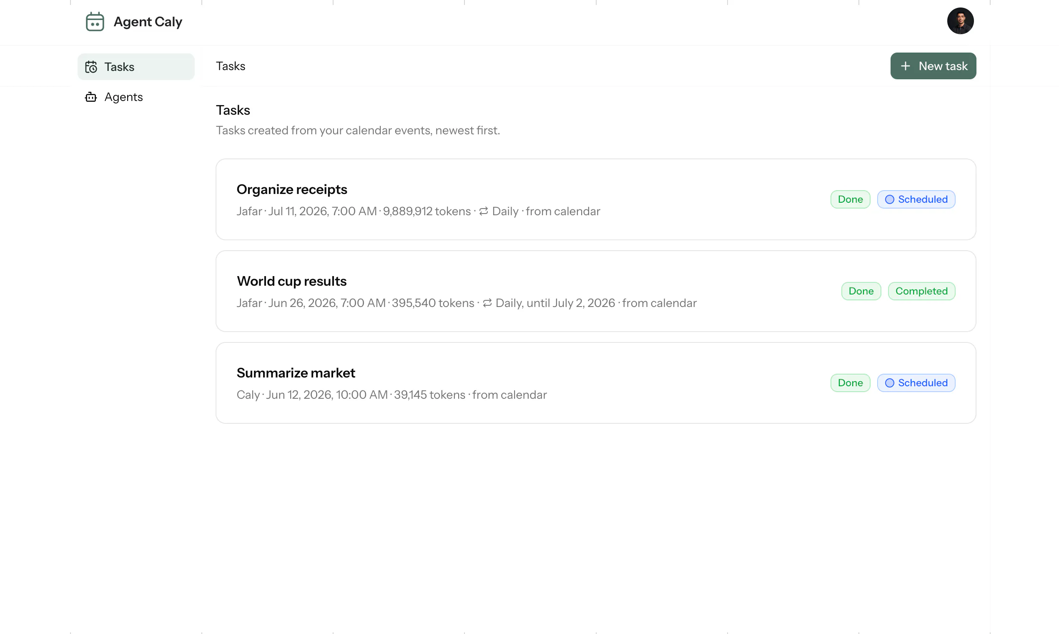The image size is (1059, 634).
Task: Click the Agent Caly calendar logo icon
Action: (x=95, y=21)
